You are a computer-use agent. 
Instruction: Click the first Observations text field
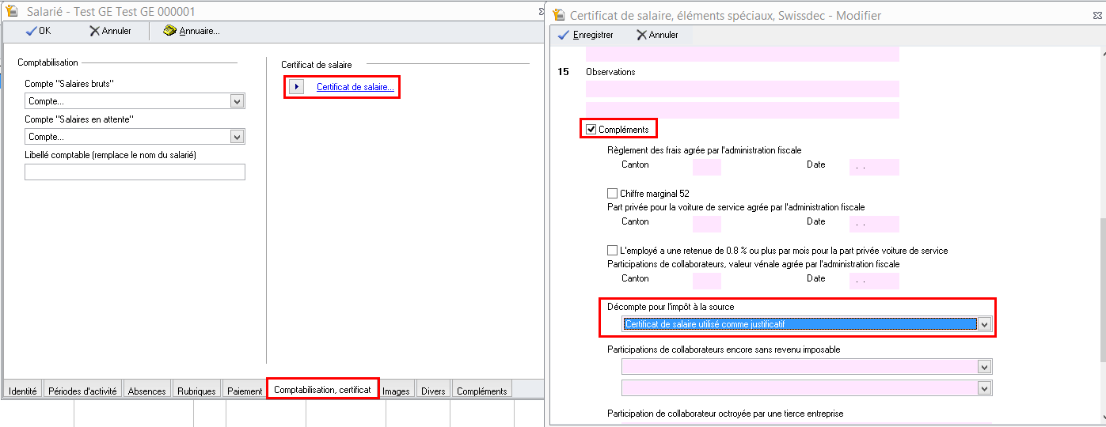(742, 89)
